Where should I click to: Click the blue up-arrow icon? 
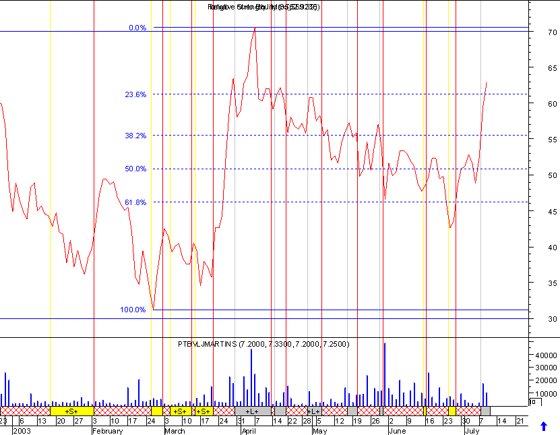coord(544,426)
